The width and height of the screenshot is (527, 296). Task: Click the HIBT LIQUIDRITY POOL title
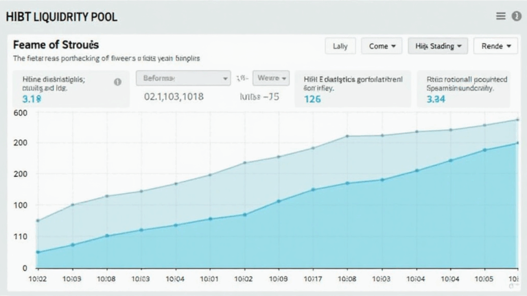[x=61, y=17]
